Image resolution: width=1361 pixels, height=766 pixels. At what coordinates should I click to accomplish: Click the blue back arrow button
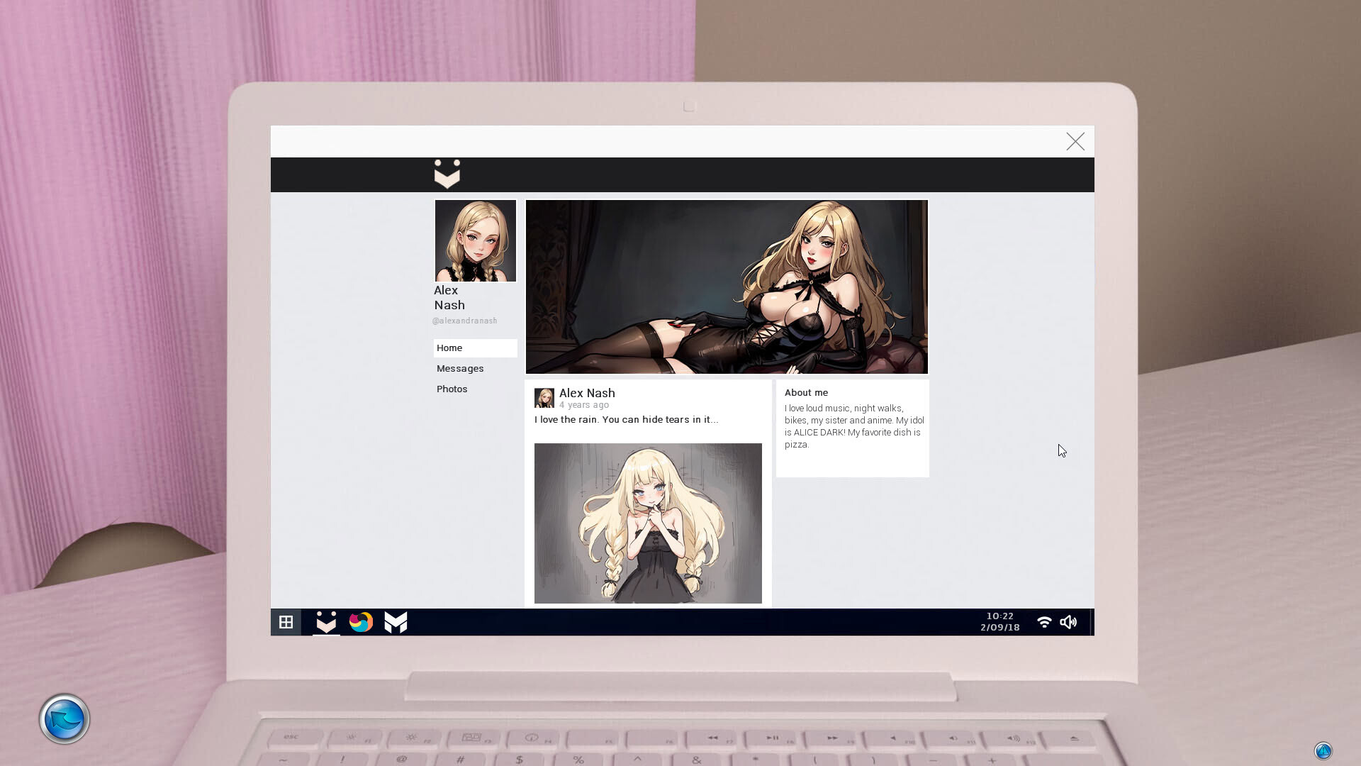click(65, 719)
